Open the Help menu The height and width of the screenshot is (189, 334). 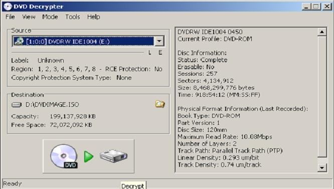[x=93, y=17]
